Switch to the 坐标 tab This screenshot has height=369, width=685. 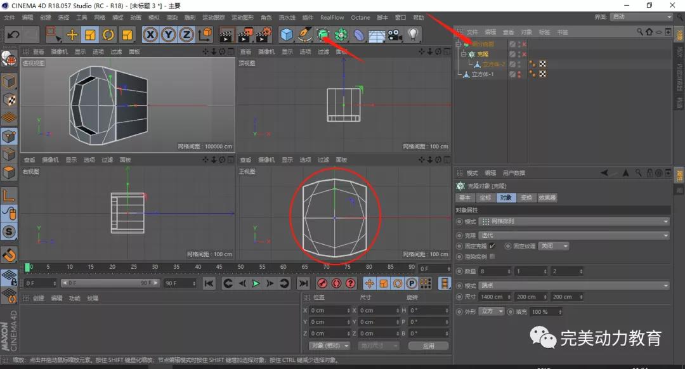485,198
